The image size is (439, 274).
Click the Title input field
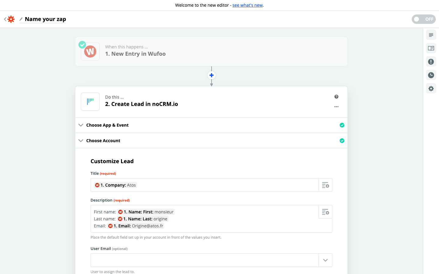pyautogui.click(x=226, y=185)
